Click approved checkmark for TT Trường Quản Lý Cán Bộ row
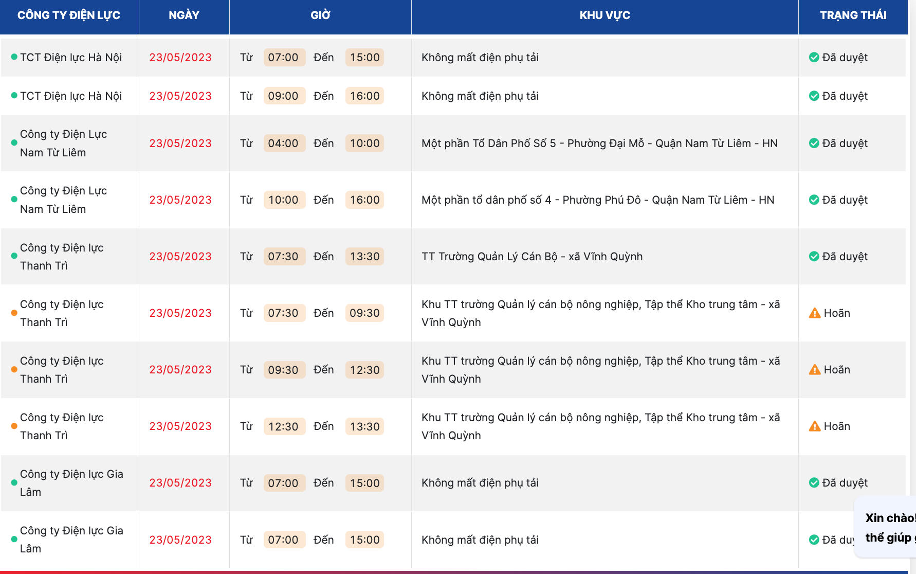The height and width of the screenshot is (574, 916). pyautogui.click(x=814, y=256)
